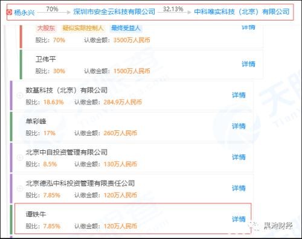The height and width of the screenshot is (239, 302).
Task: Click the 32.13% percentage in ownership chain
Action: click(173, 9)
